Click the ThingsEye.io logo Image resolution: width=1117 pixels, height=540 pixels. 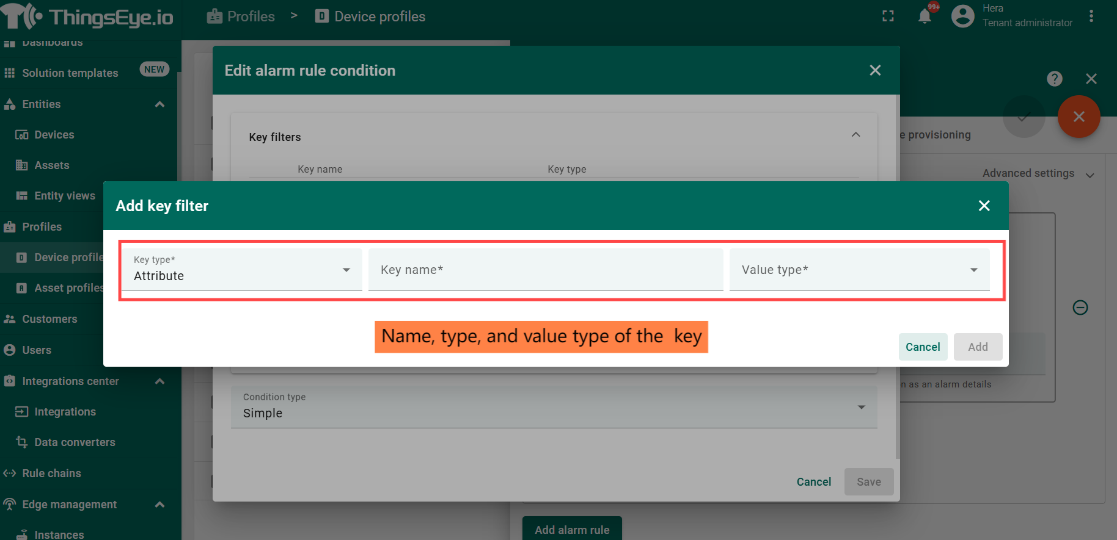[x=87, y=16]
